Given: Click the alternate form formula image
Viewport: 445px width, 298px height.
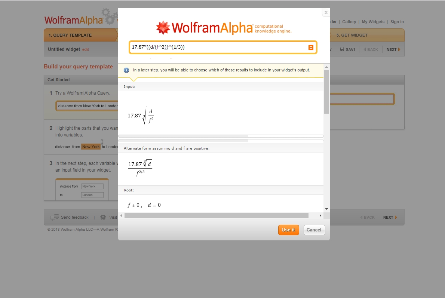Looking at the screenshot, I should pyautogui.click(x=140, y=168).
